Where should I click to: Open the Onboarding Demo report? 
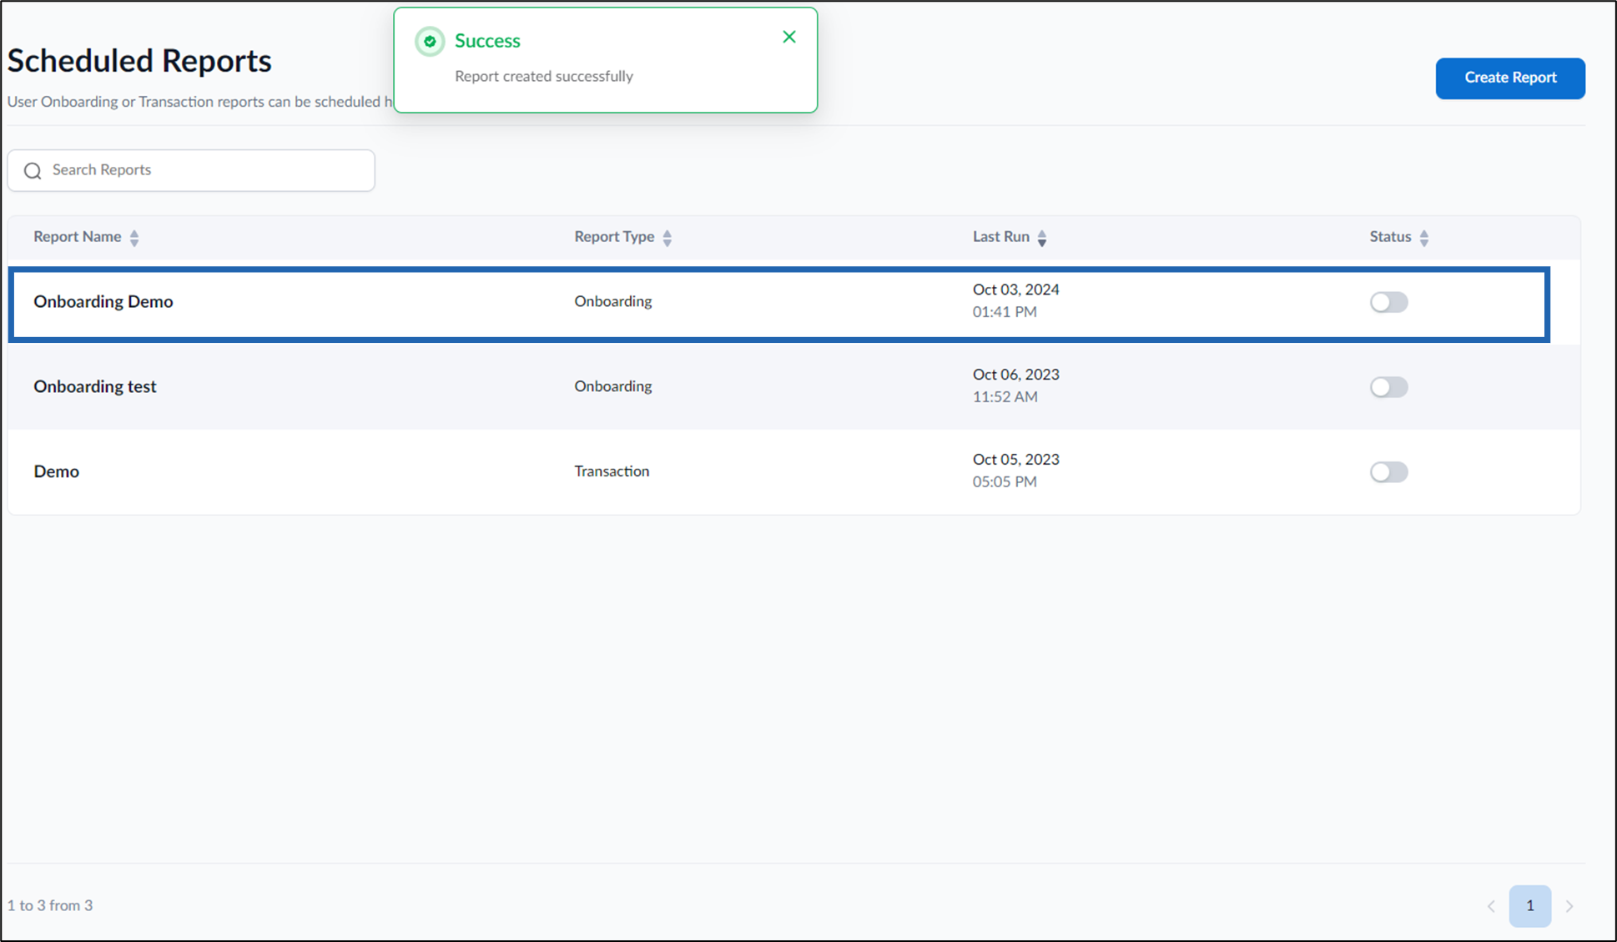pos(103,301)
